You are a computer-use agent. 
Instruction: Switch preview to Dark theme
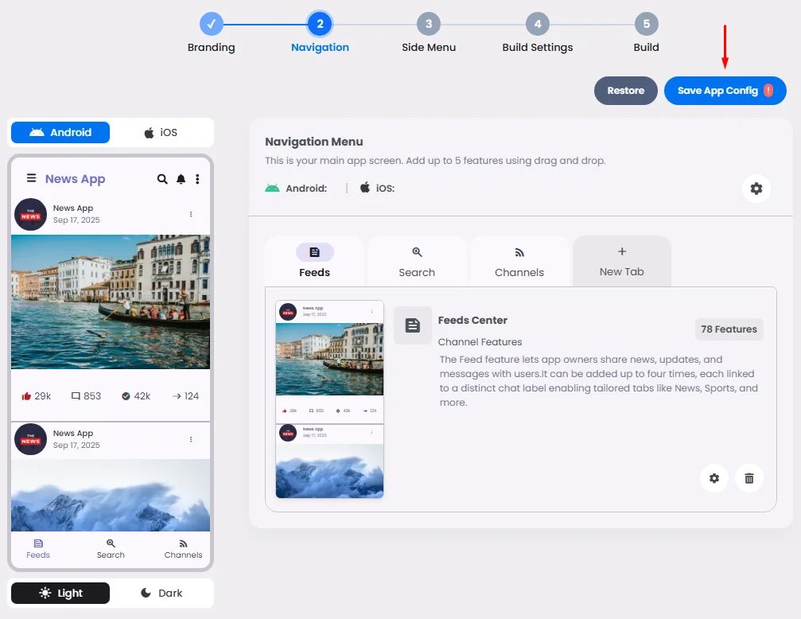(x=161, y=593)
